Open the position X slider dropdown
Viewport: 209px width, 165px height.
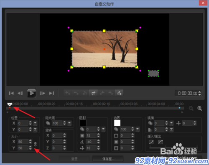pos(35,123)
